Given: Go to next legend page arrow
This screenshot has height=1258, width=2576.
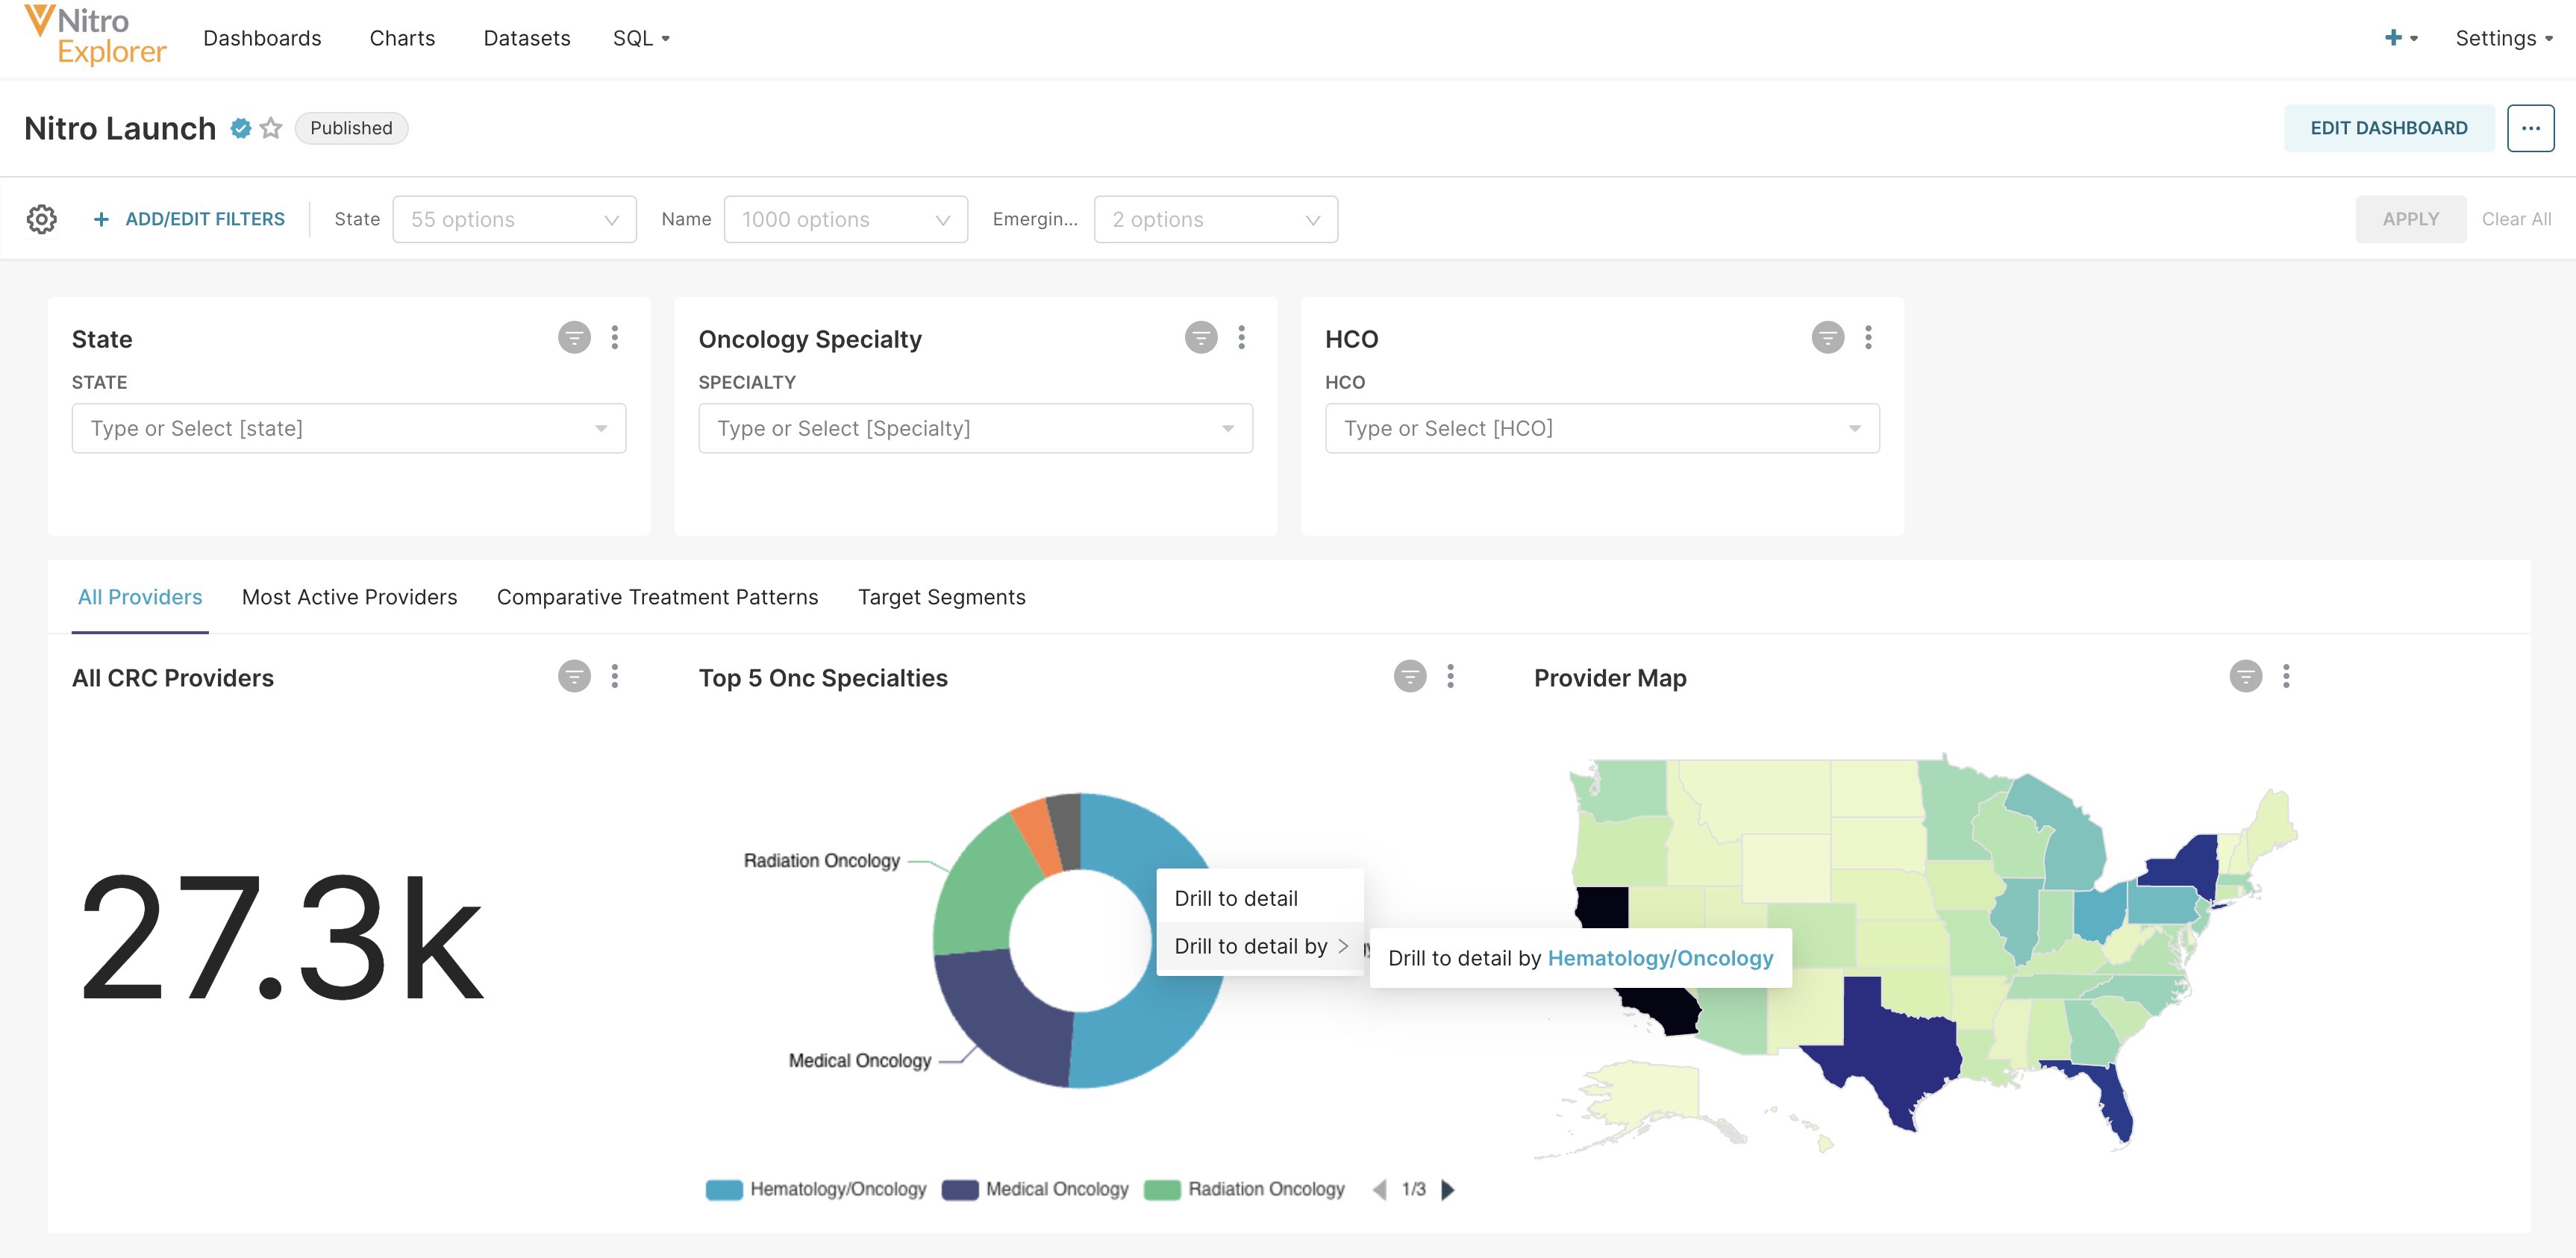Looking at the screenshot, I should pos(1447,1189).
